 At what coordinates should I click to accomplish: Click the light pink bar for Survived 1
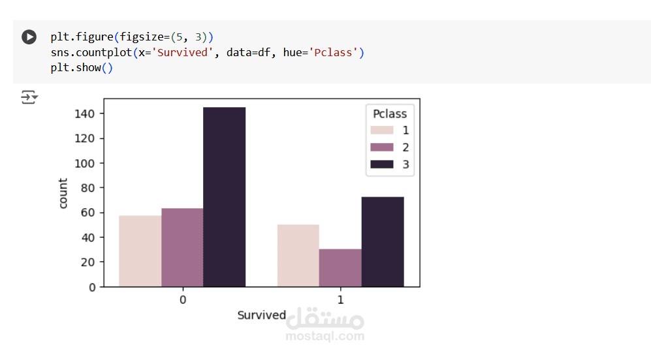click(298, 255)
